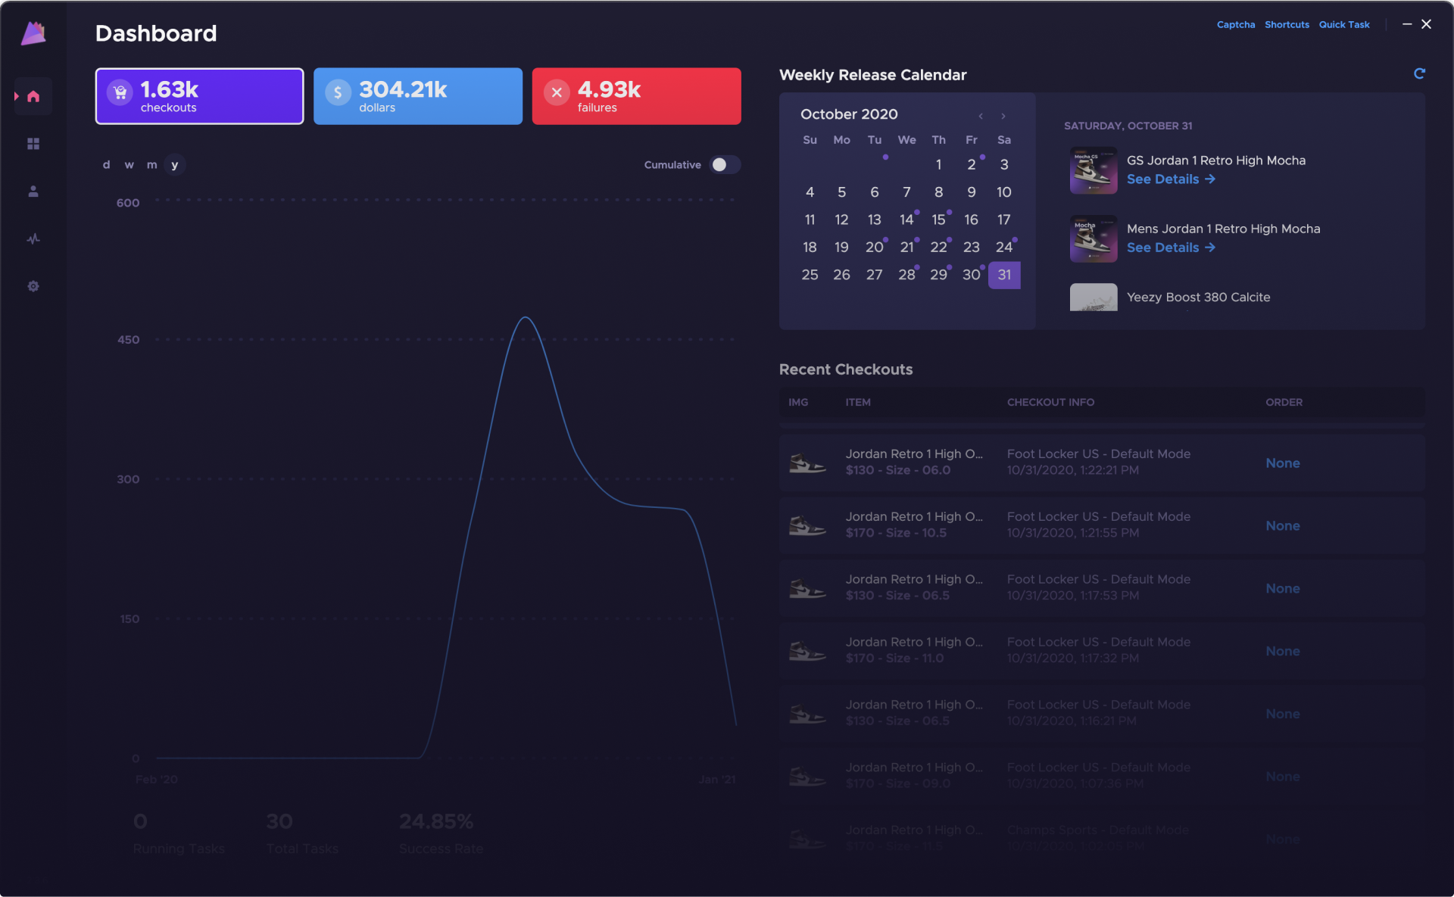Screen dimensions: 1454x897
Task: Select October 2 on the calendar
Action: pyautogui.click(x=972, y=164)
